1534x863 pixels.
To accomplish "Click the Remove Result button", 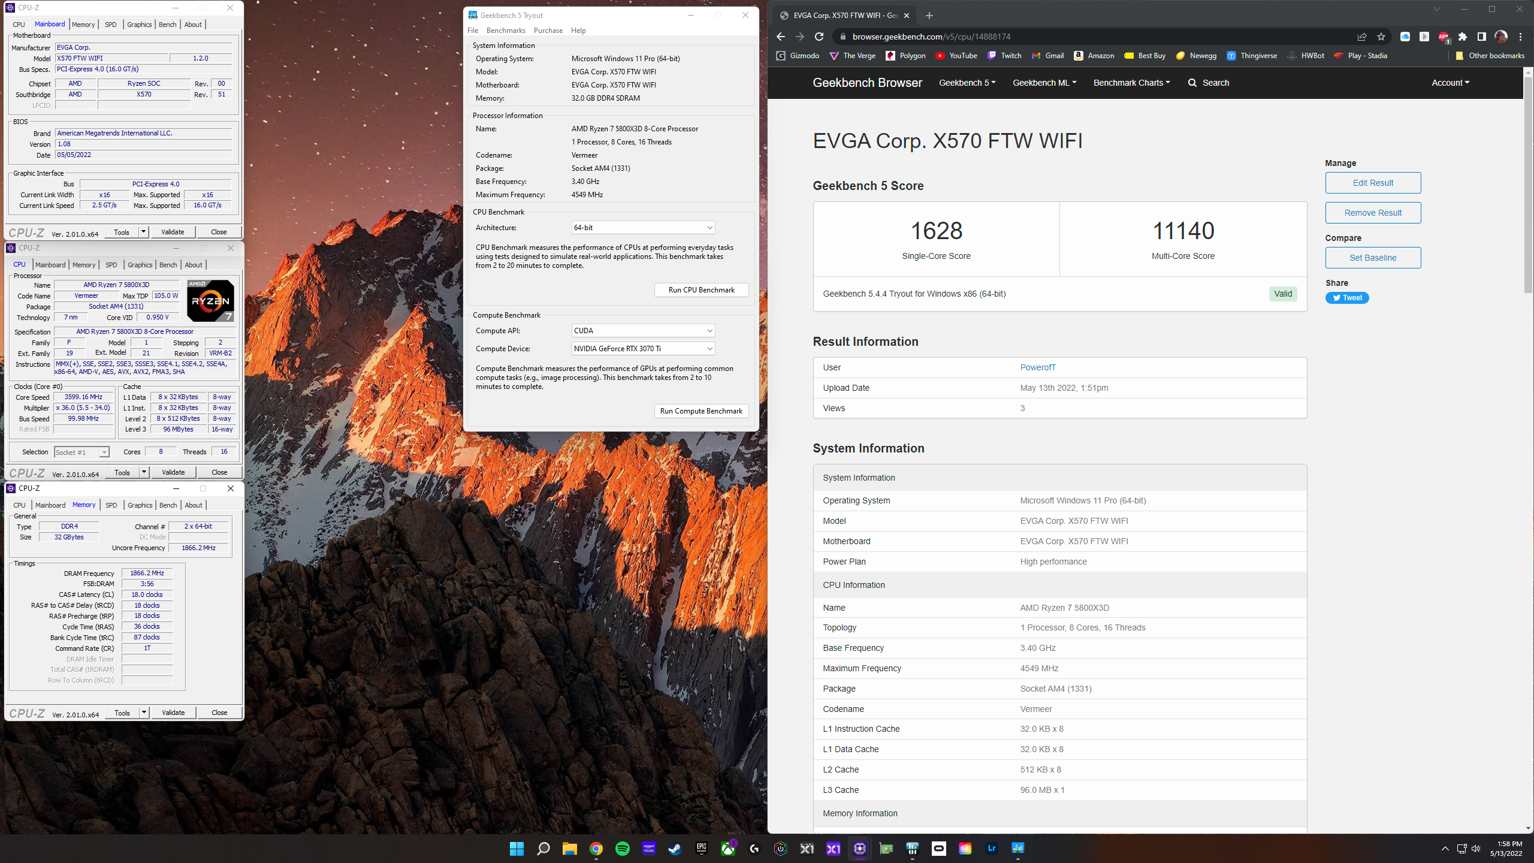I will 1373,213.
